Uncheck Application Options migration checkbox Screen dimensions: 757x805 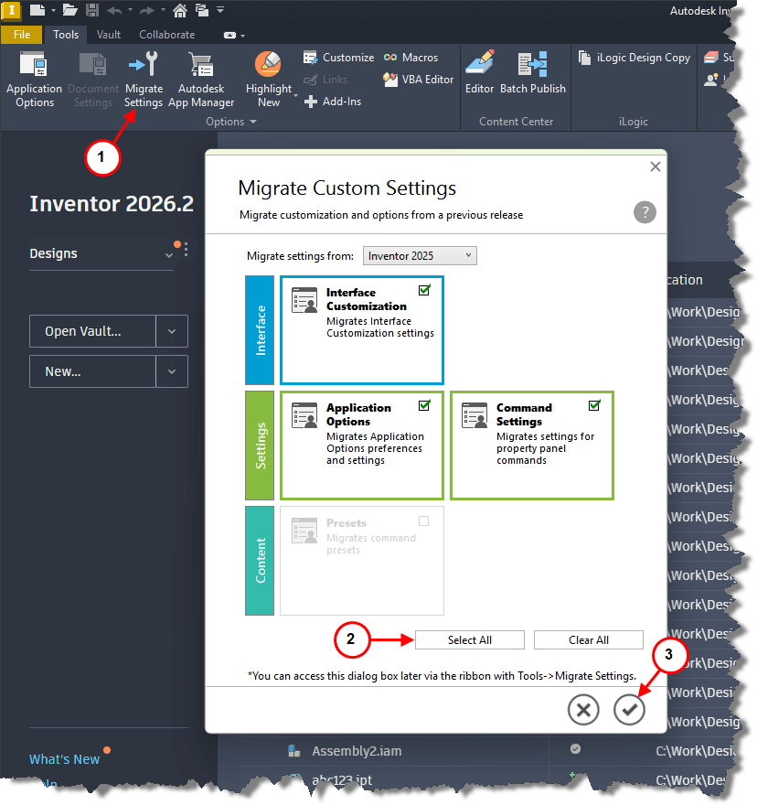[424, 405]
